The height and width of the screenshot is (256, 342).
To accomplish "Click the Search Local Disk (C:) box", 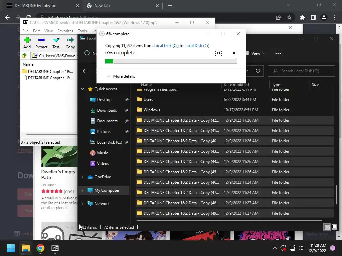I will click(302, 71).
